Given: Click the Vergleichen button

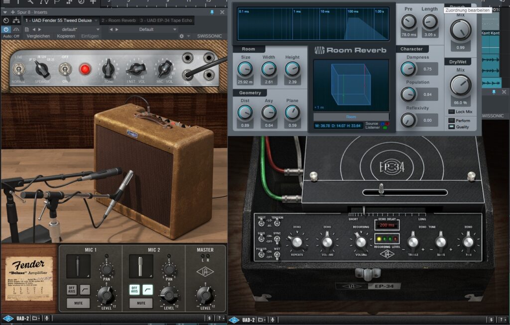Looking at the screenshot, I should click(x=38, y=36).
